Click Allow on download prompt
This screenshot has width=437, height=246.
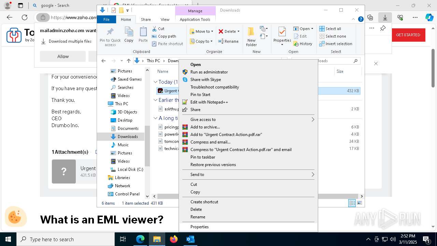click(63, 56)
